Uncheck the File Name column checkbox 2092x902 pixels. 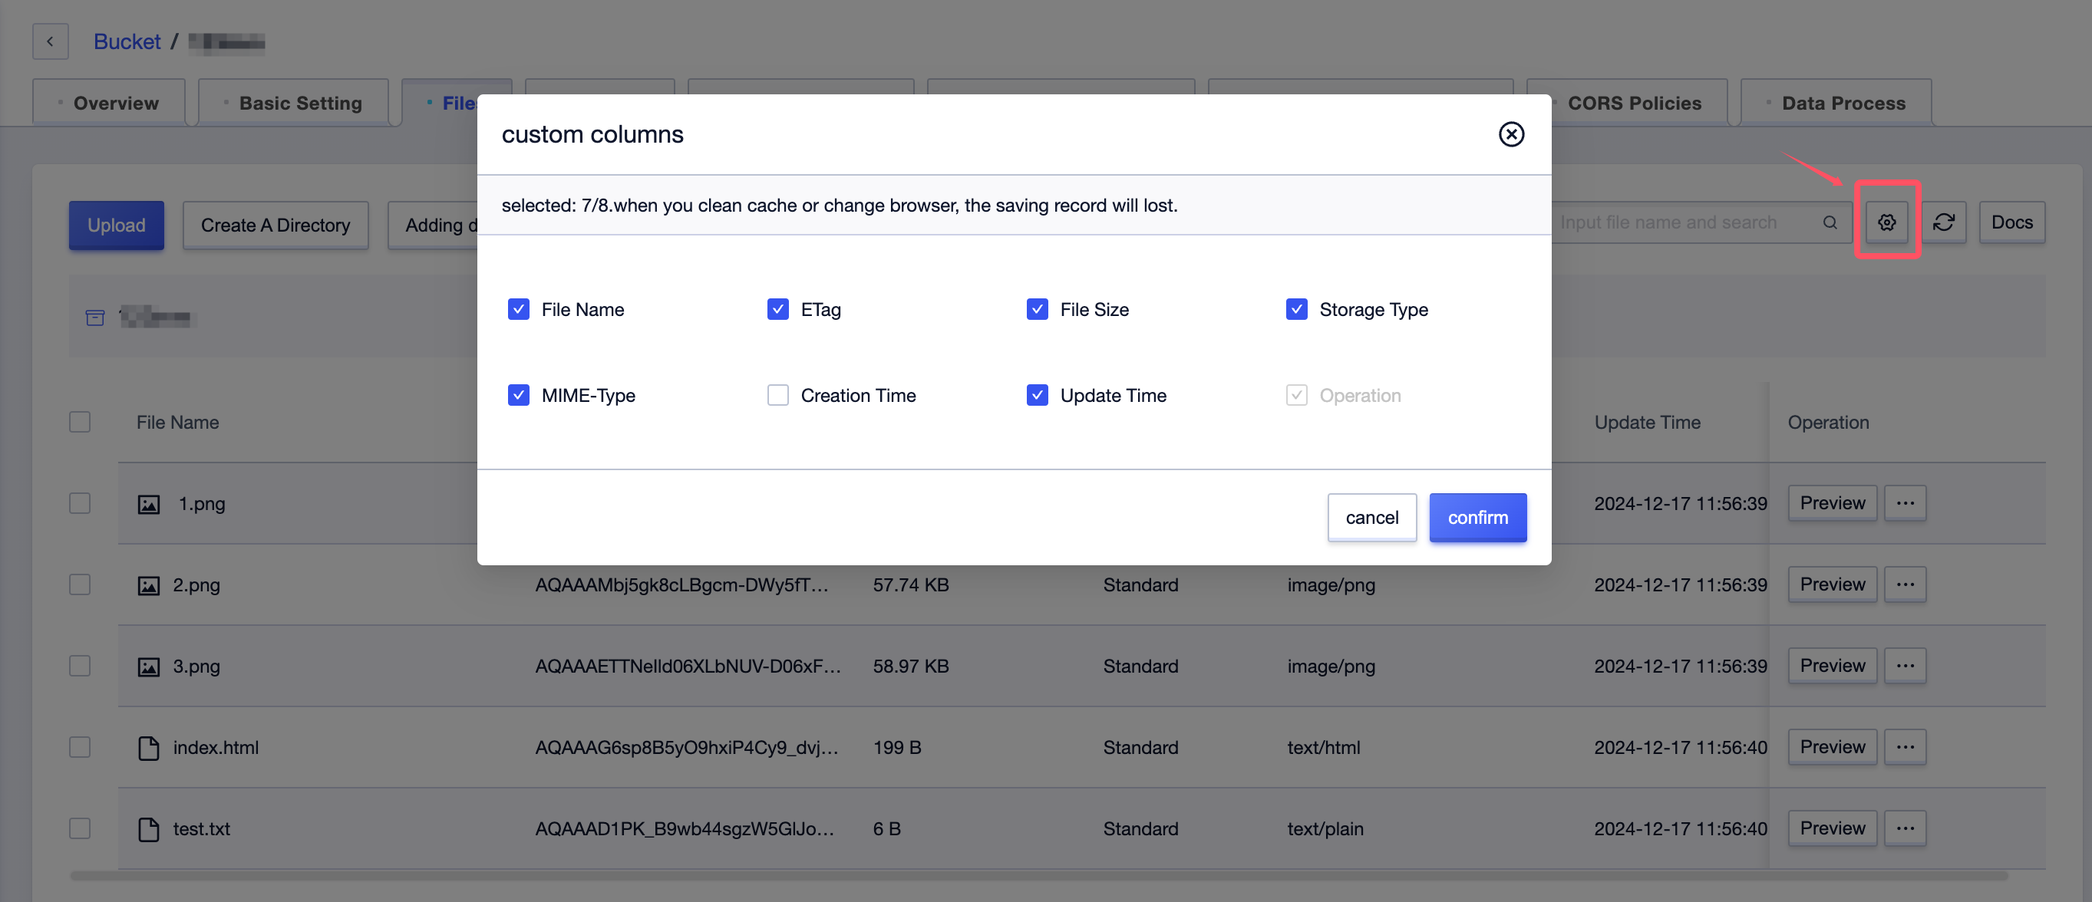[518, 309]
